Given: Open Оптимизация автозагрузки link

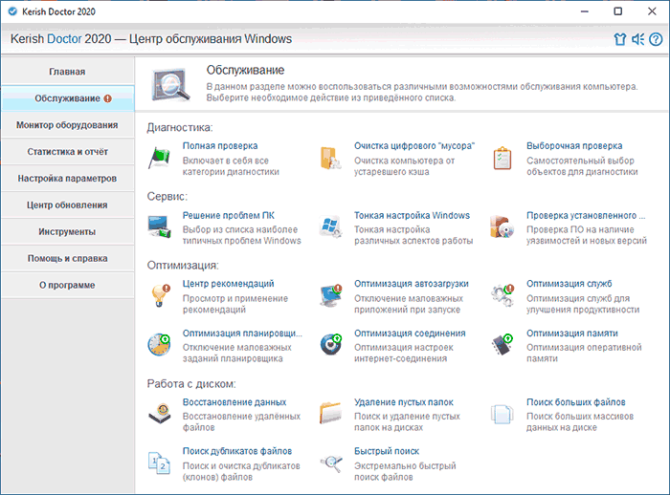Looking at the screenshot, I should pyautogui.click(x=411, y=284).
